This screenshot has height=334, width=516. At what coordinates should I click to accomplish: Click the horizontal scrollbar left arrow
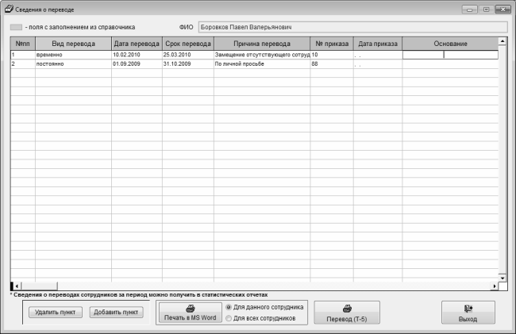coord(17,286)
